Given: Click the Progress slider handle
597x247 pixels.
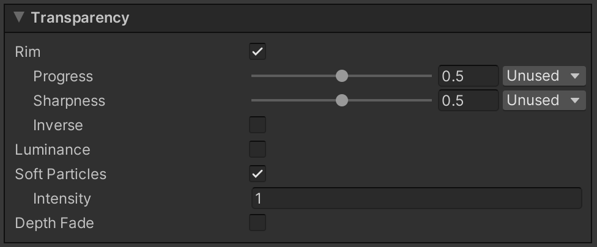Looking at the screenshot, I should 342,76.
